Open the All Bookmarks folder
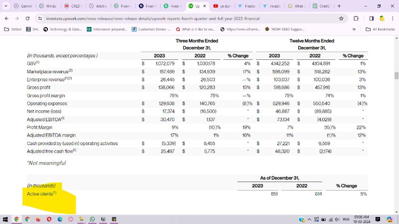Viewport: 399px width, 224px height. click(x=380, y=29)
